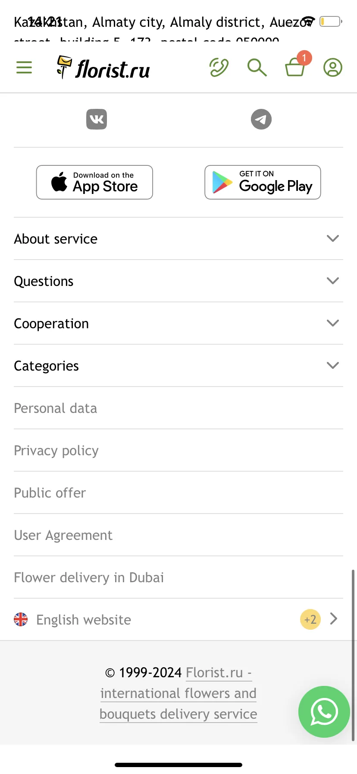Expand the Categories section
The width and height of the screenshot is (357, 774).
click(x=178, y=366)
